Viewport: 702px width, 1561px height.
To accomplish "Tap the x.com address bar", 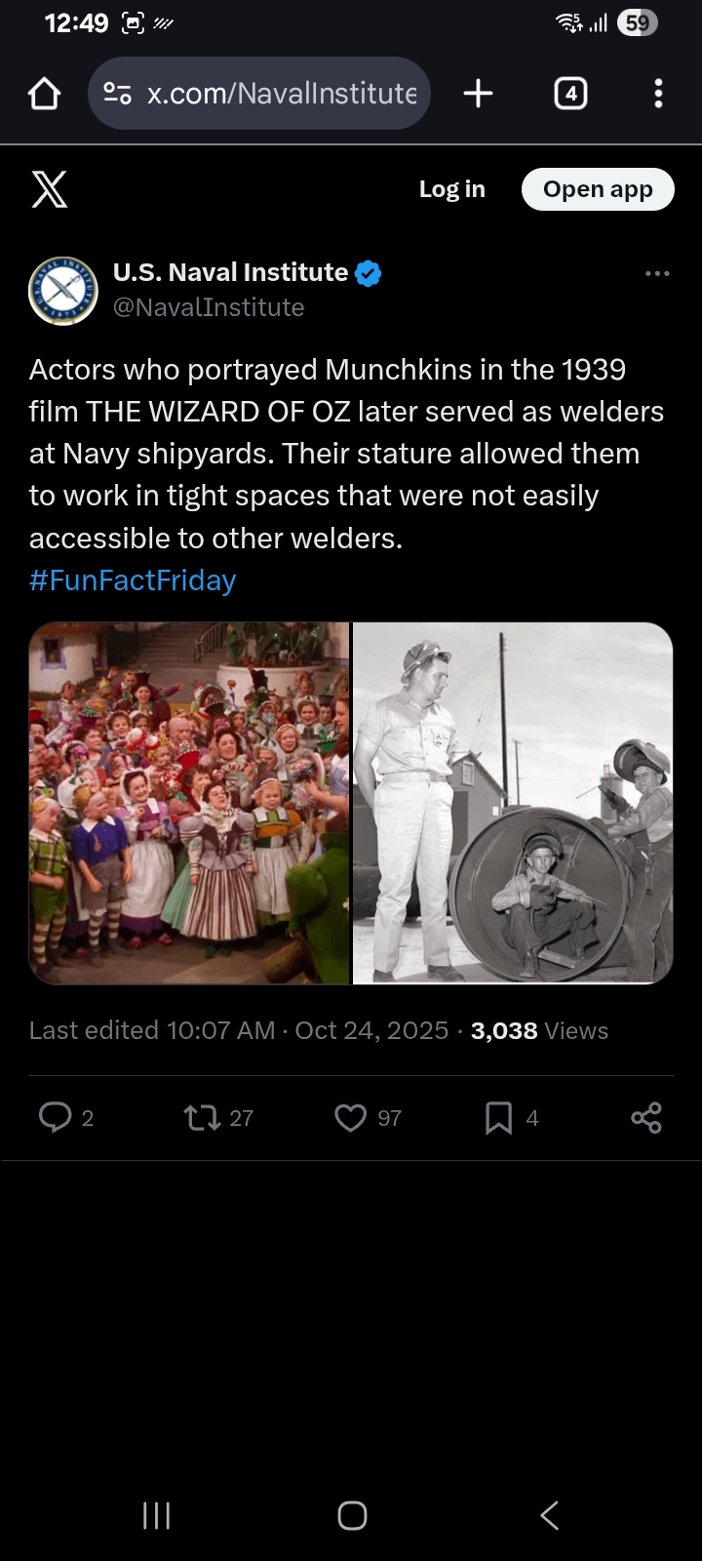I will [282, 94].
